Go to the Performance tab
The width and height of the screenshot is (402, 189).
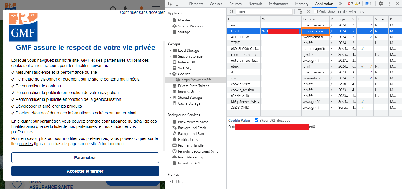coord(278,4)
